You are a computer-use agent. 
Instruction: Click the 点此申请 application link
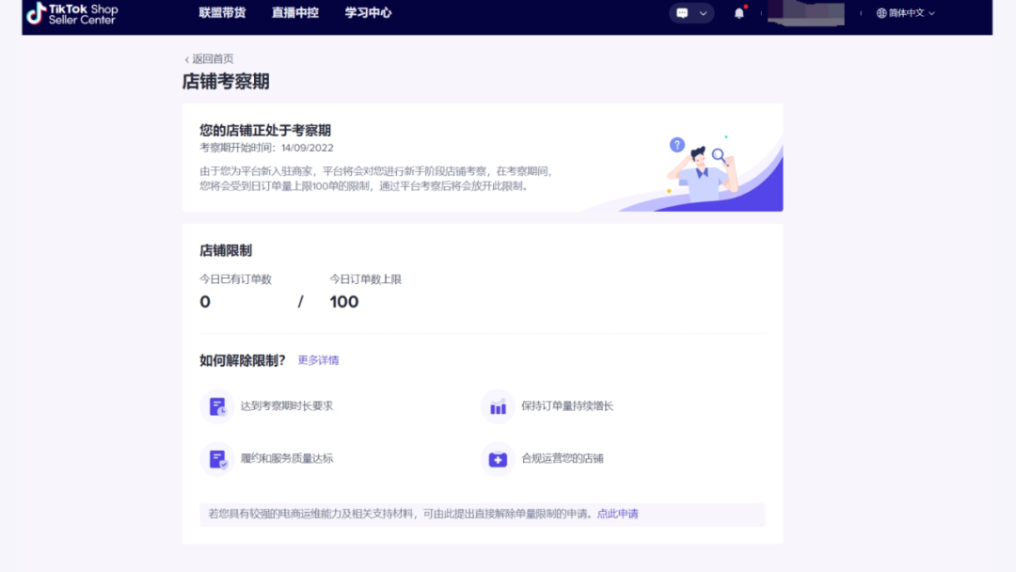(x=616, y=515)
